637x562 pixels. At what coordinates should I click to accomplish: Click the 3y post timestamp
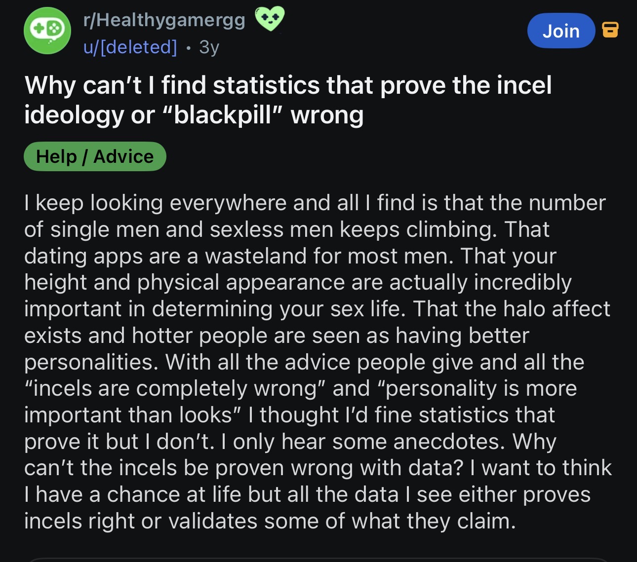(x=209, y=47)
